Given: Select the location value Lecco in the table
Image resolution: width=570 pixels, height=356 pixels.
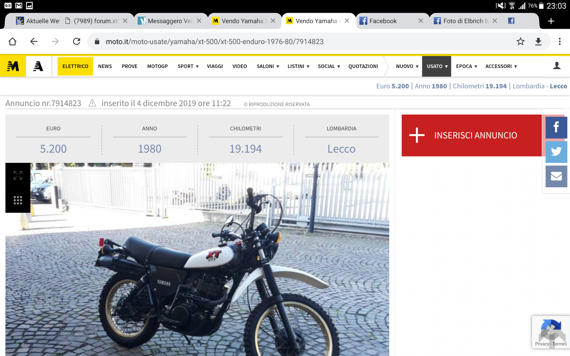Looking at the screenshot, I should 341,149.
